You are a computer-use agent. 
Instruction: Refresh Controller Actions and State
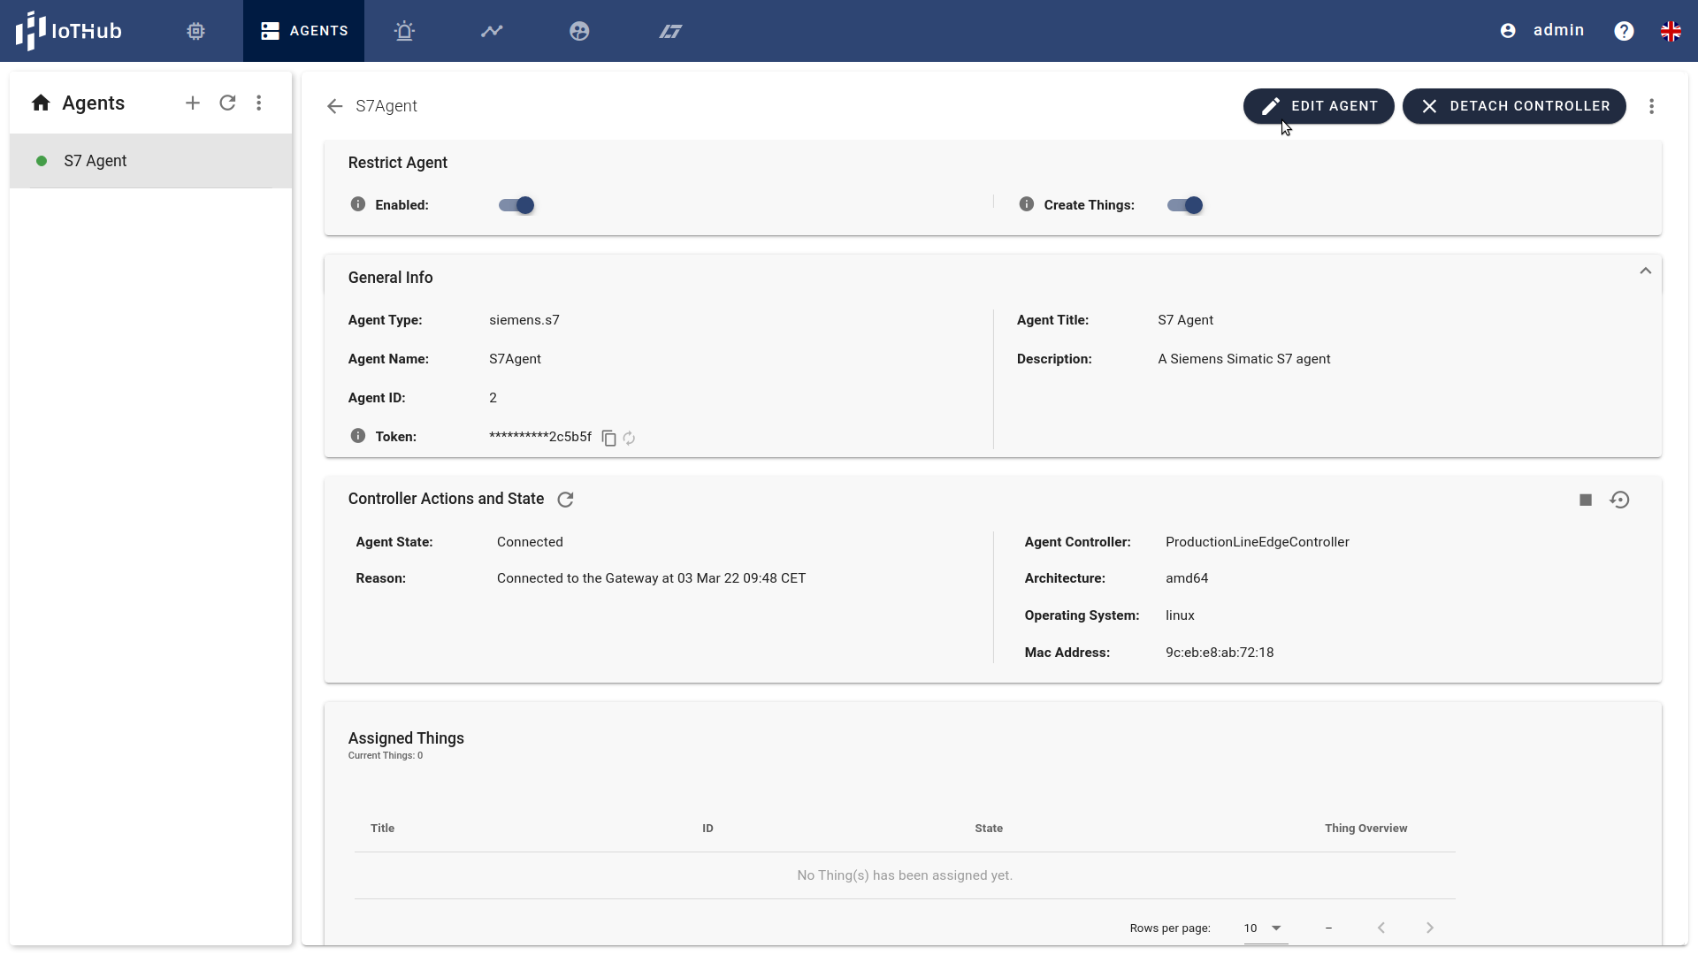566,500
